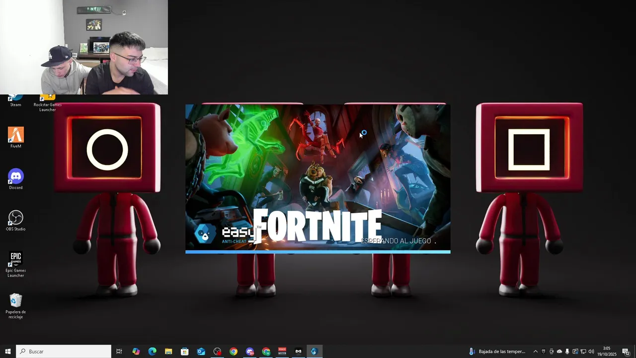Open Microsoft Store from the taskbar
This screenshot has height=358, width=636.
pyautogui.click(x=185, y=352)
